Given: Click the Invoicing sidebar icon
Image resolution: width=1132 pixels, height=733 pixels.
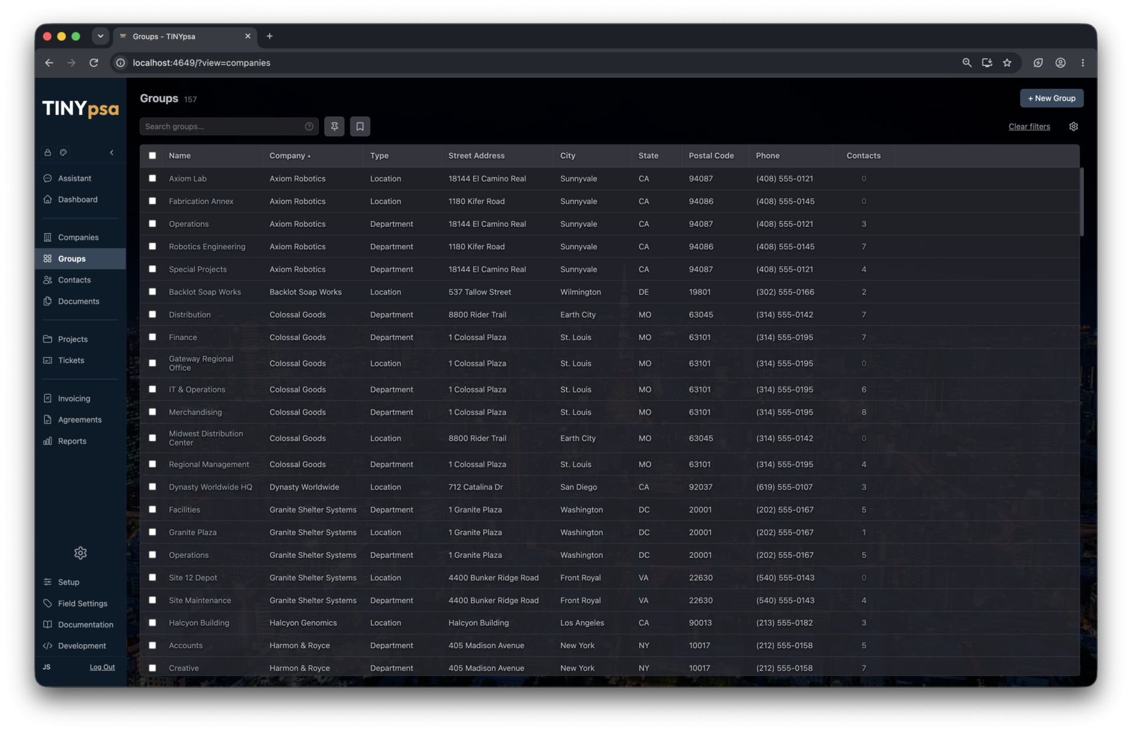Looking at the screenshot, I should tap(48, 398).
